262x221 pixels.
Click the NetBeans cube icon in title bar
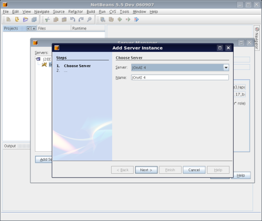(5, 5)
